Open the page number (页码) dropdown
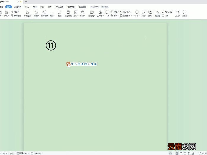 point(76,14)
